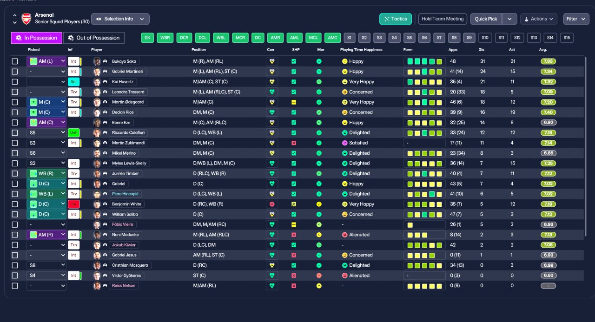Click Cristhian Mosquera's condition heart icon
The image size is (595, 322).
tap(272, 265)
